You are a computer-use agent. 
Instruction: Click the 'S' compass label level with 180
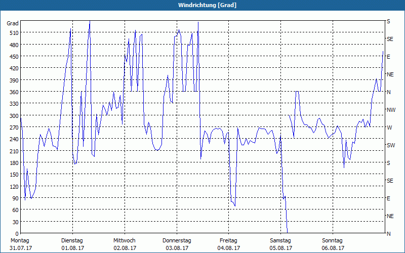click(388, 163)
